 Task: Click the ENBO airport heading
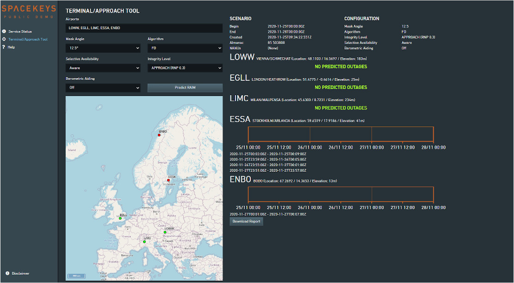coord(240,179)
